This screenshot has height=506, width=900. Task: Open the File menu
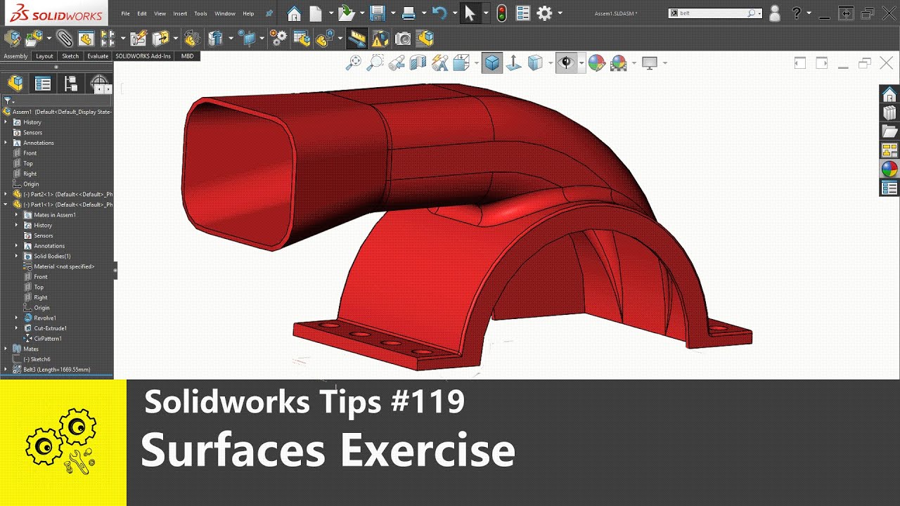pos(125,13)
